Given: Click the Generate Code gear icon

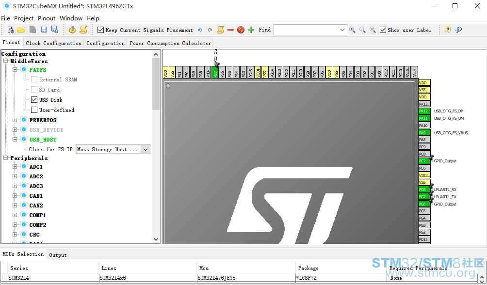Looking at the screenshot, I should (x=72, y=30).
